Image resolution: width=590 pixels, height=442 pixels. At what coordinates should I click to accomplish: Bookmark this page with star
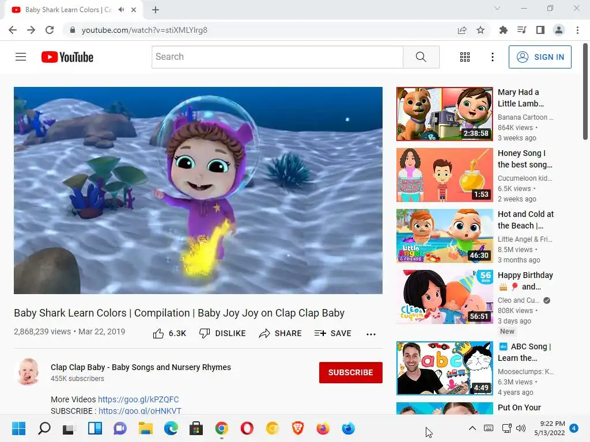481,30
